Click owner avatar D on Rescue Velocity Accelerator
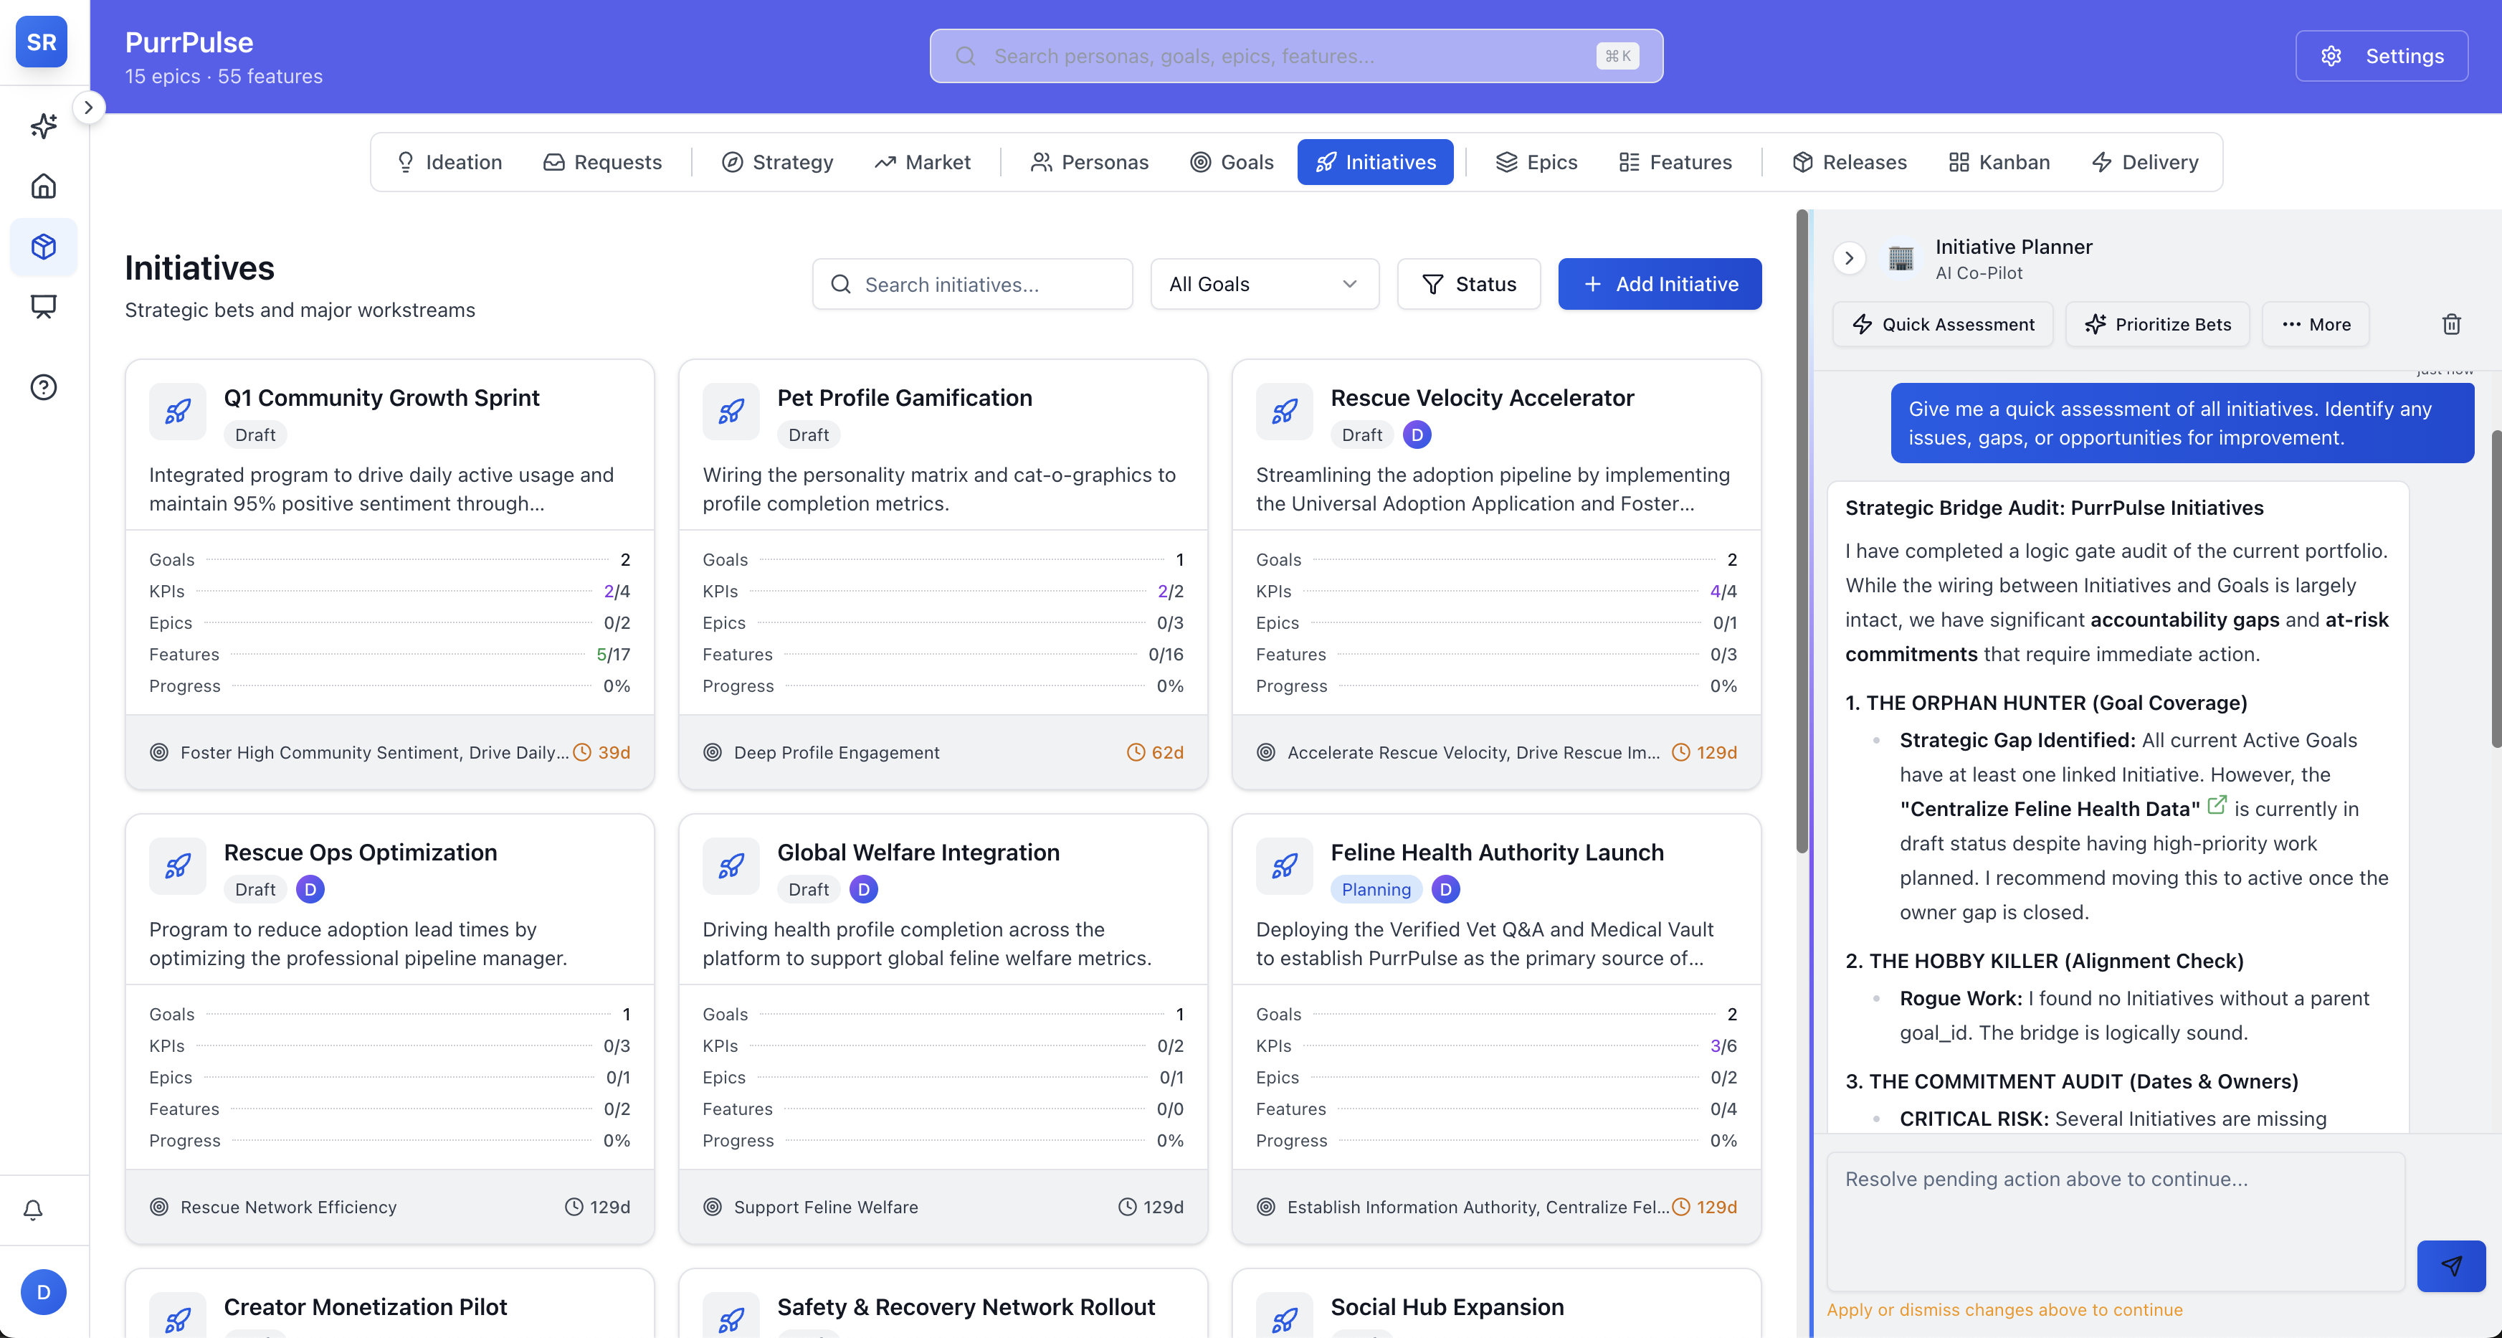 1417,435
